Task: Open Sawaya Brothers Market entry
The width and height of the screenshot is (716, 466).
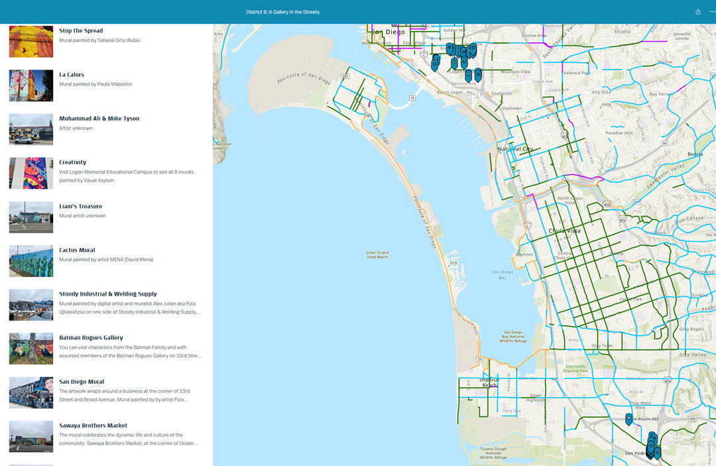Action: tap(93, 426)
